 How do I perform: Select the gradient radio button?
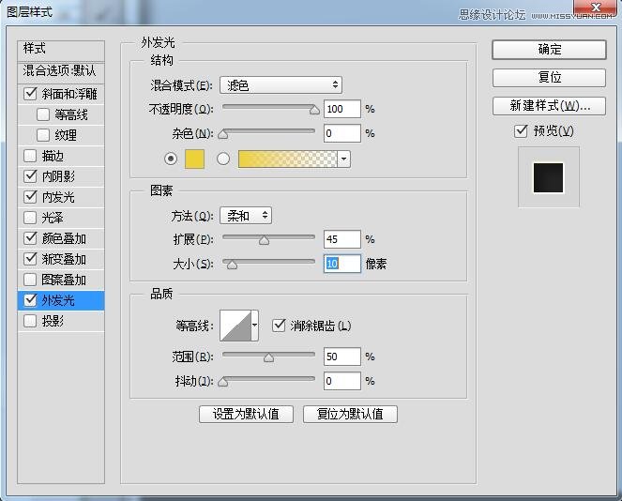[x=223, y=159]
